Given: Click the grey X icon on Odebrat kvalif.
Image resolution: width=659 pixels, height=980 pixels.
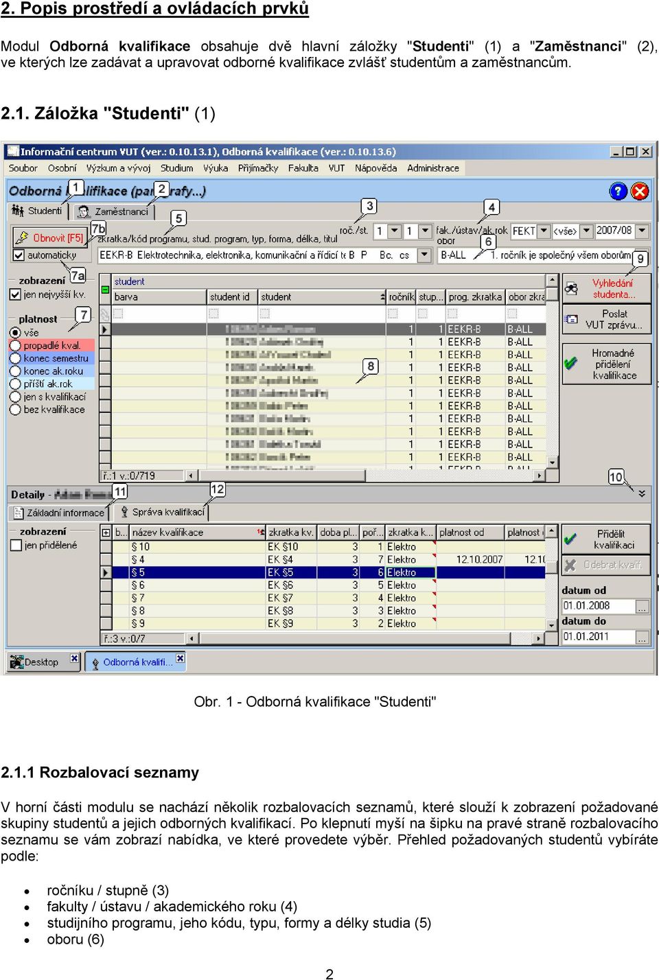Looking at the screenshot, I should pyautogui.click(x=570, y=565).
